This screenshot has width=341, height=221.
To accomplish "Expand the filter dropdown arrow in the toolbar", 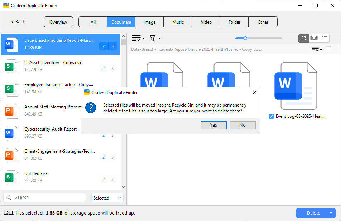I will 159,38.
